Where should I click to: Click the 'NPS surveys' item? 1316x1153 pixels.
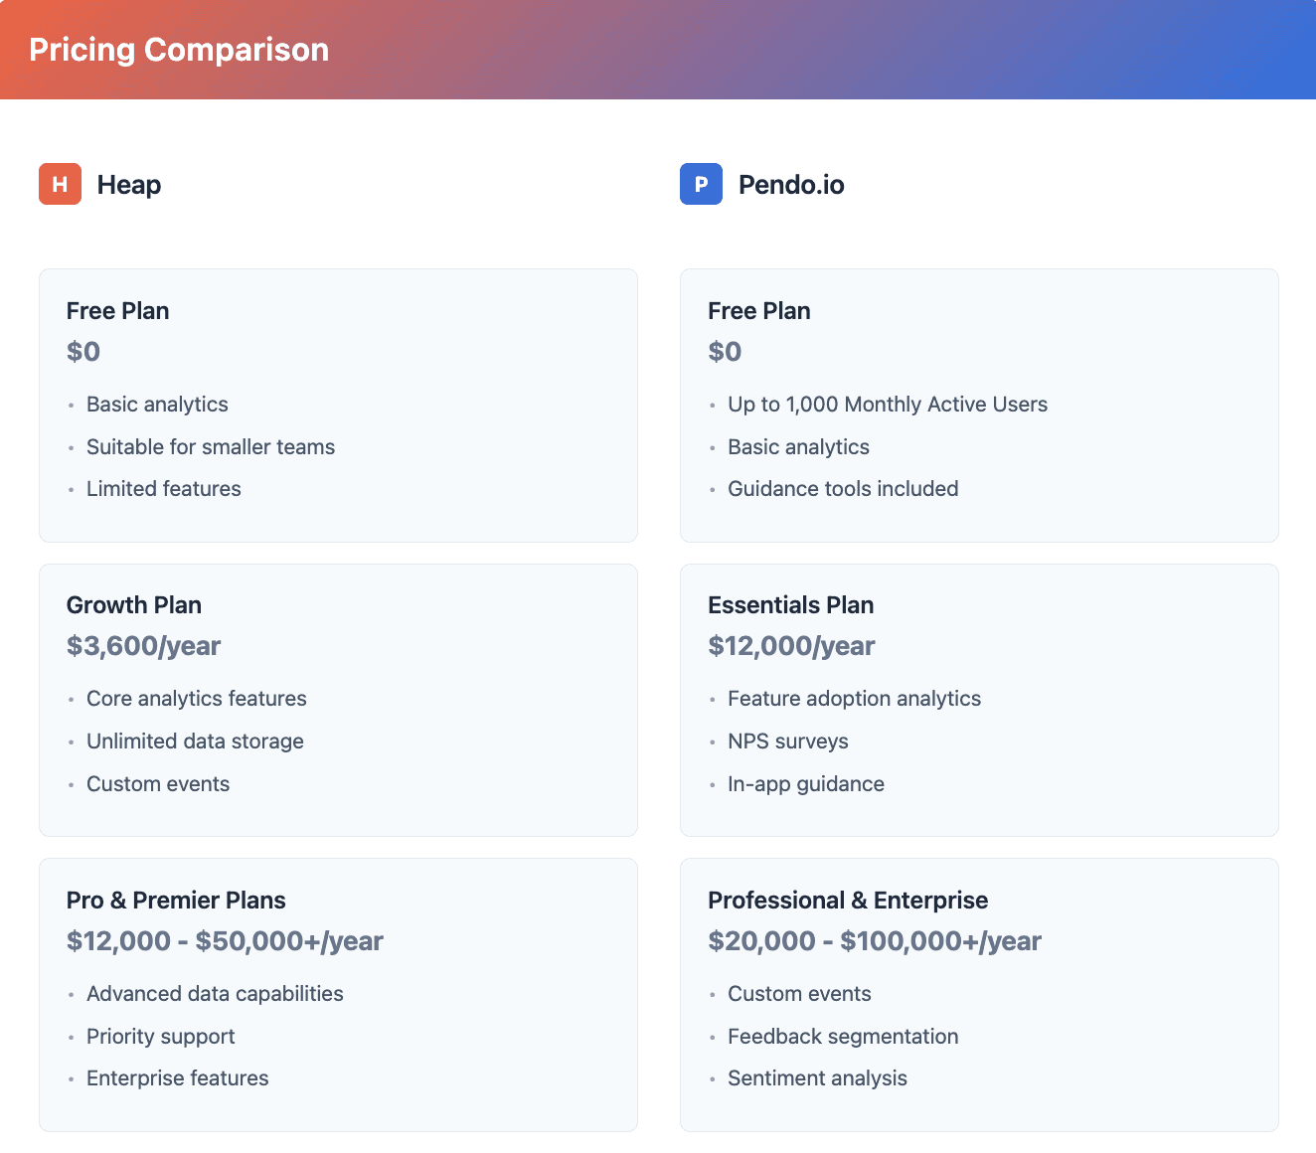pos(788,741)
